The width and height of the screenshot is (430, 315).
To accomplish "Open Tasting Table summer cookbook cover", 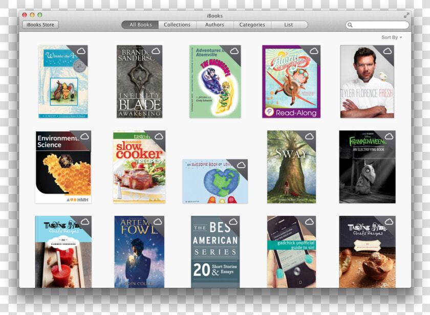I will pos(63,252).
